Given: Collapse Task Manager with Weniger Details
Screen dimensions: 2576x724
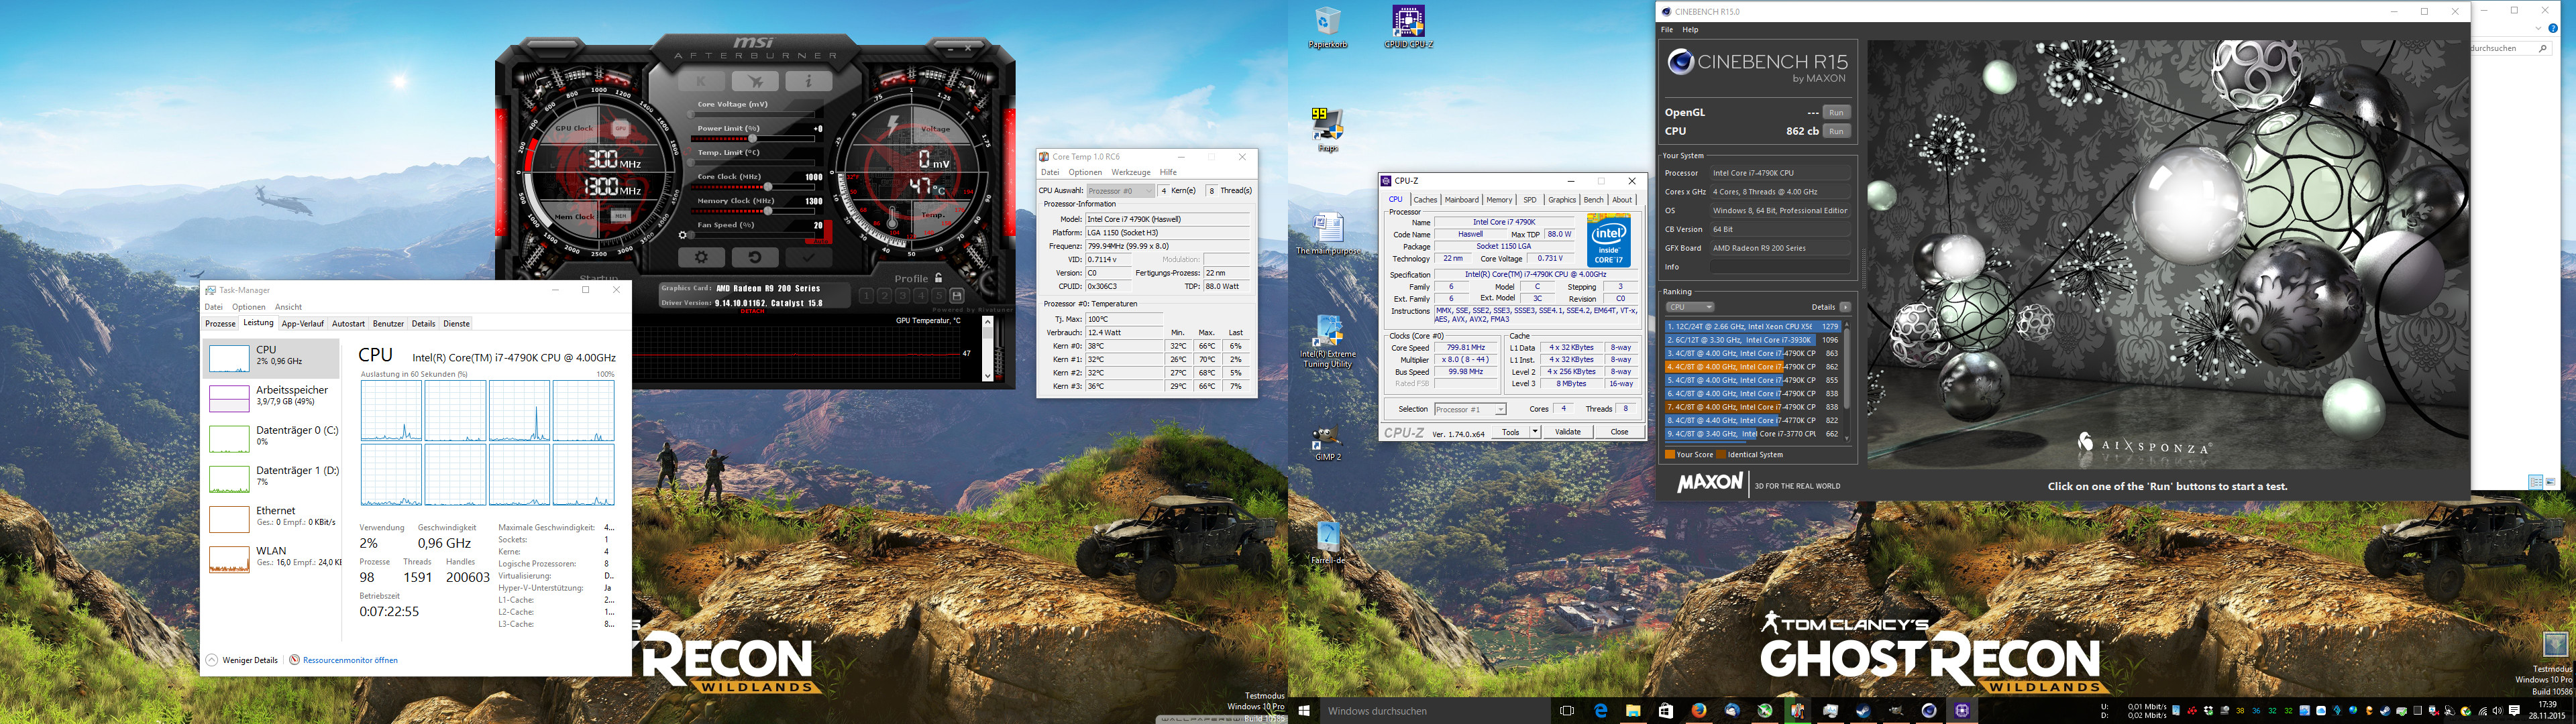Looking at the screenshot, I should 242,660.
